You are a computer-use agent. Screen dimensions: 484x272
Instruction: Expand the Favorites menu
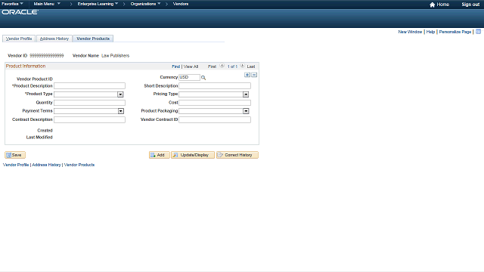(x=12, y=4)
